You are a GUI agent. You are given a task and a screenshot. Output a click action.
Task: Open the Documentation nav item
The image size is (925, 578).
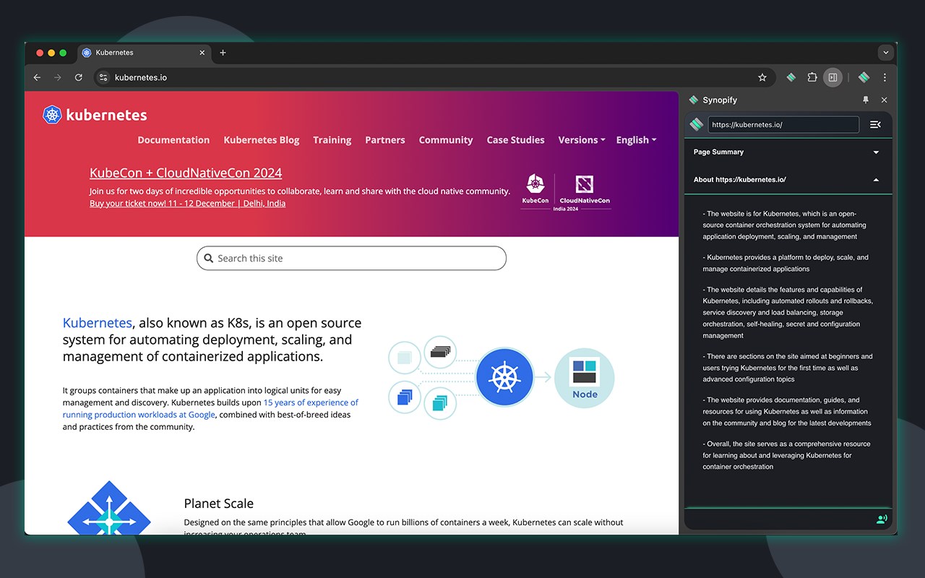[x=173, y=140]
